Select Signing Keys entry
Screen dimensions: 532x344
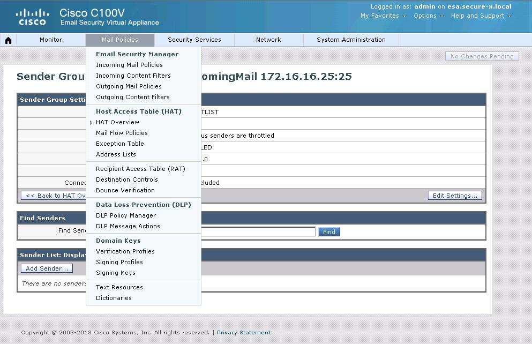click(116, 273)
